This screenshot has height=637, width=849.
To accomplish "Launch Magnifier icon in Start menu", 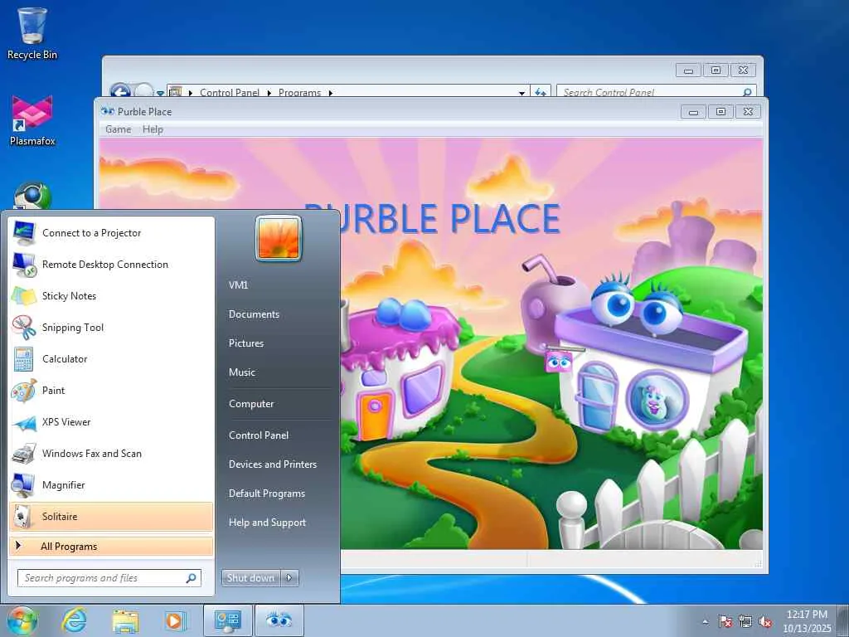I will pyautogui.click(x=24, y=484).
